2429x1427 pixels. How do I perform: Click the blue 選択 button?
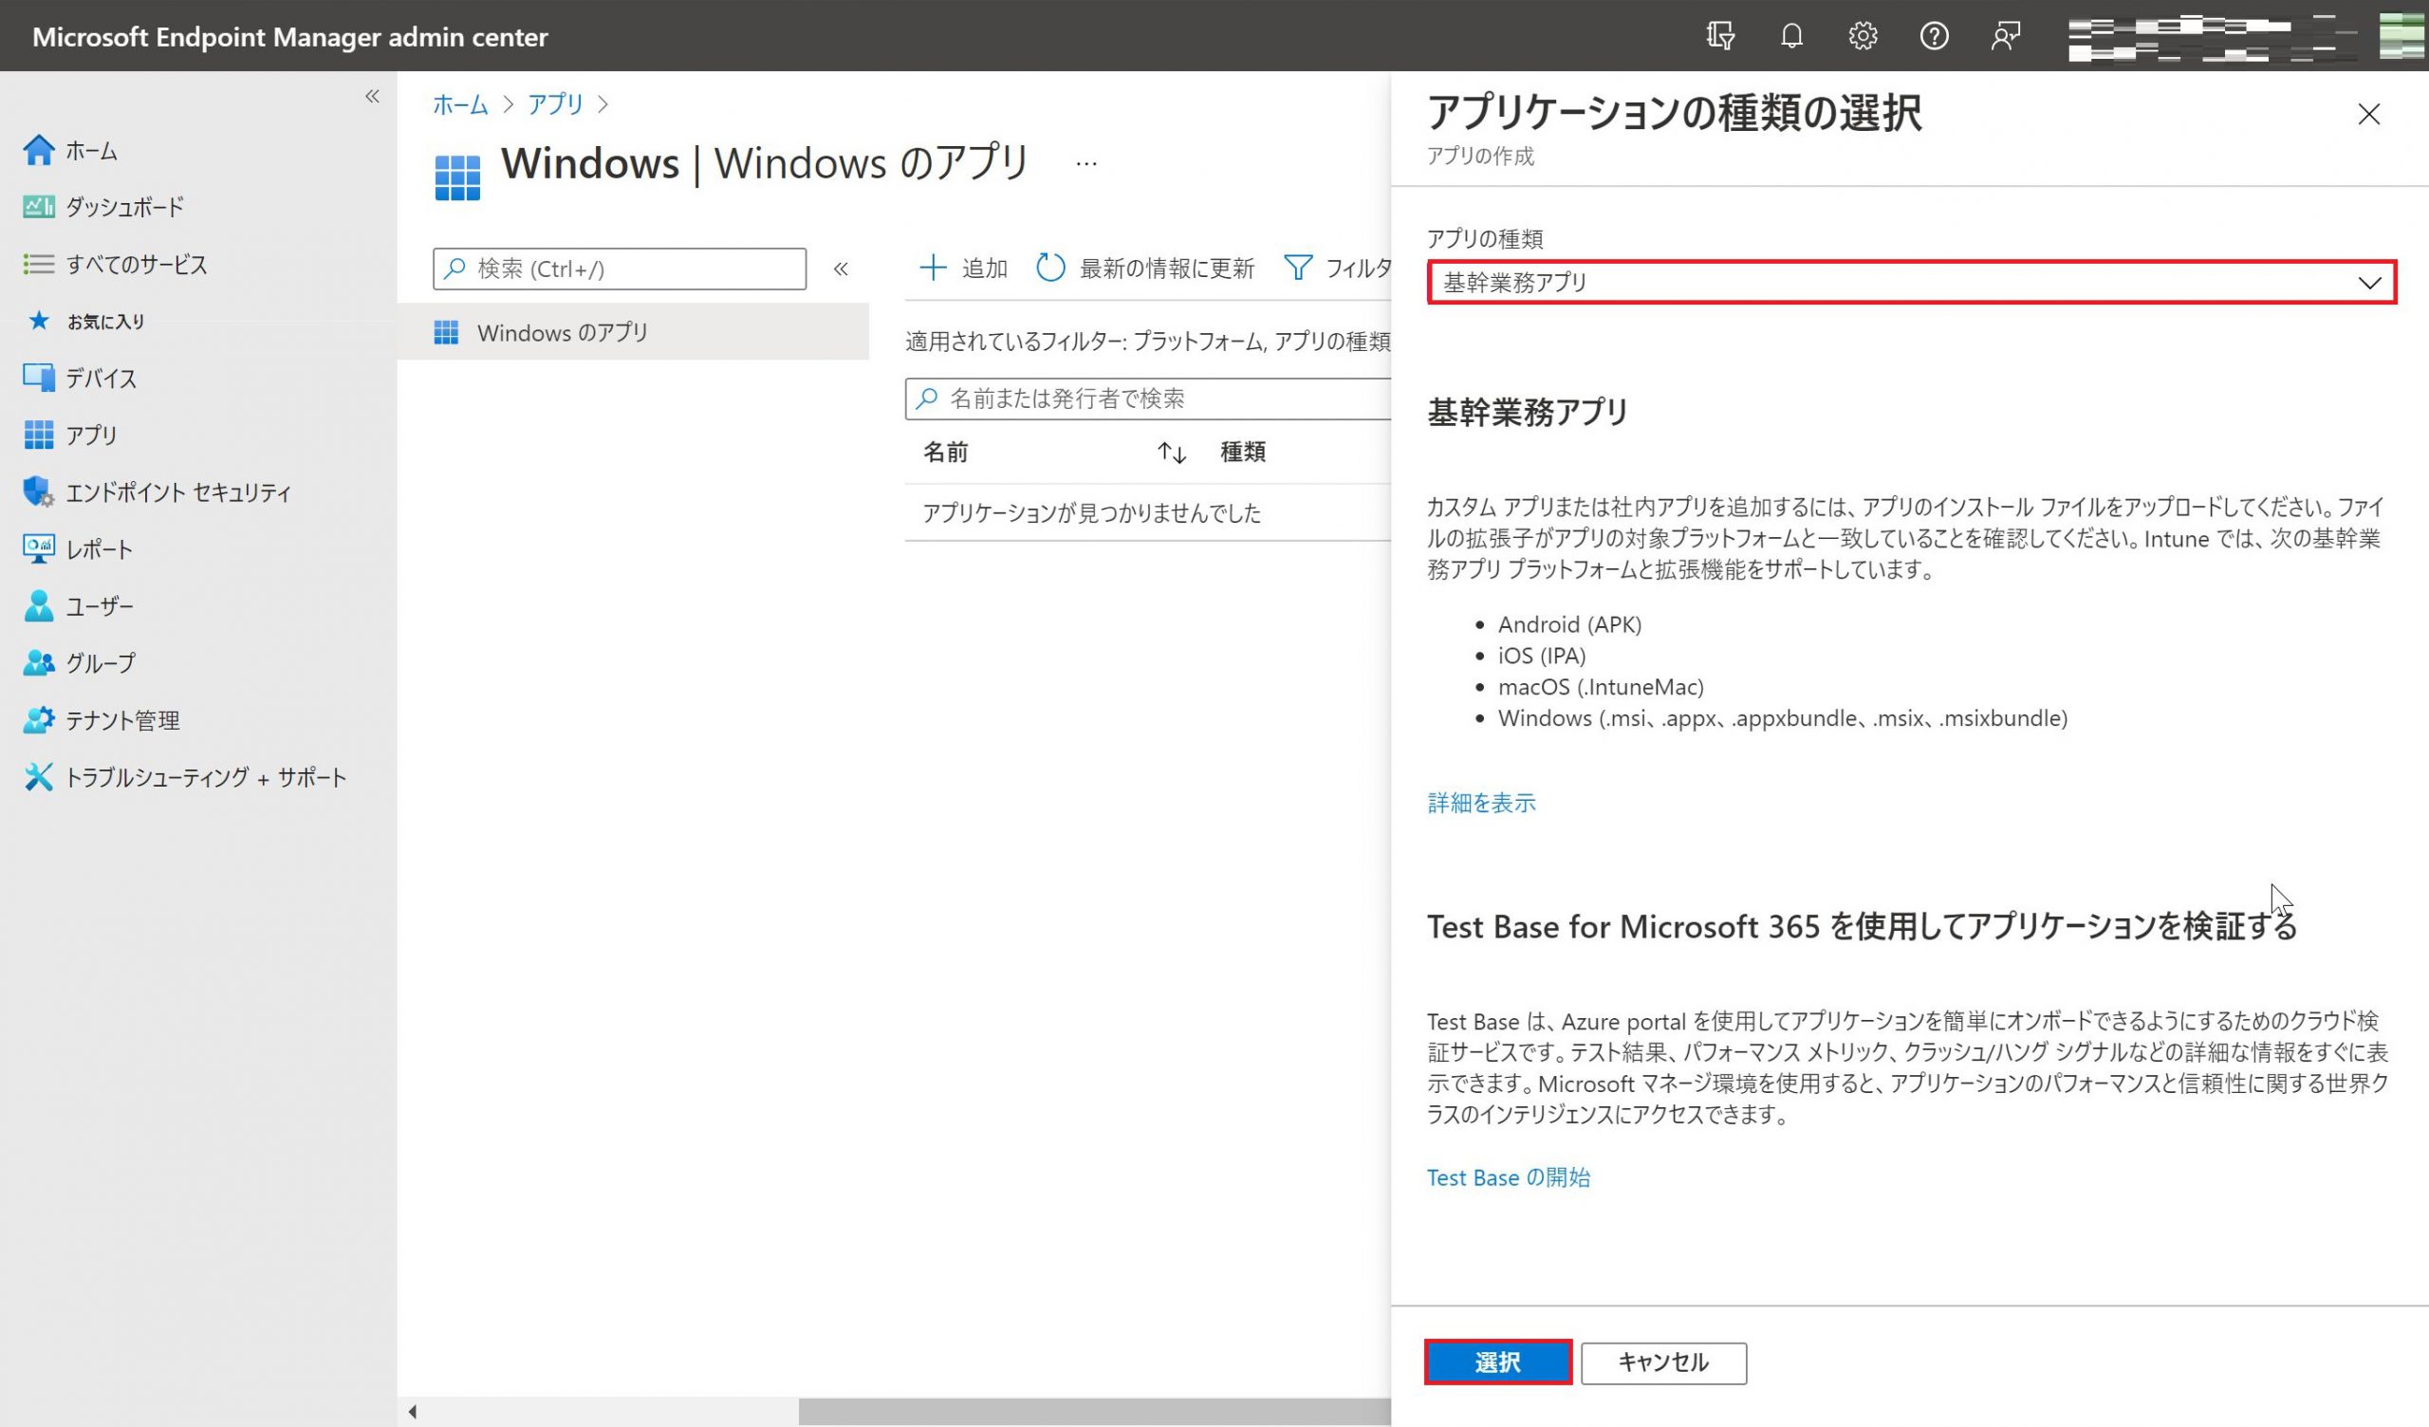1497,1362
